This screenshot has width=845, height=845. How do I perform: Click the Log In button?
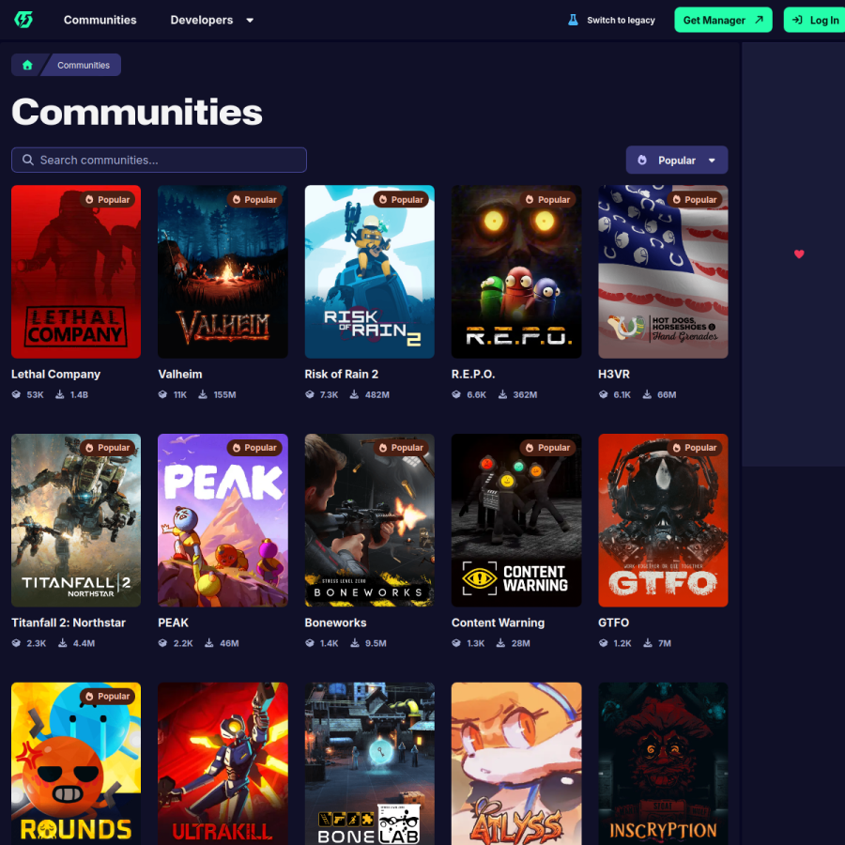pyautogui.click(x=814, y=20)
